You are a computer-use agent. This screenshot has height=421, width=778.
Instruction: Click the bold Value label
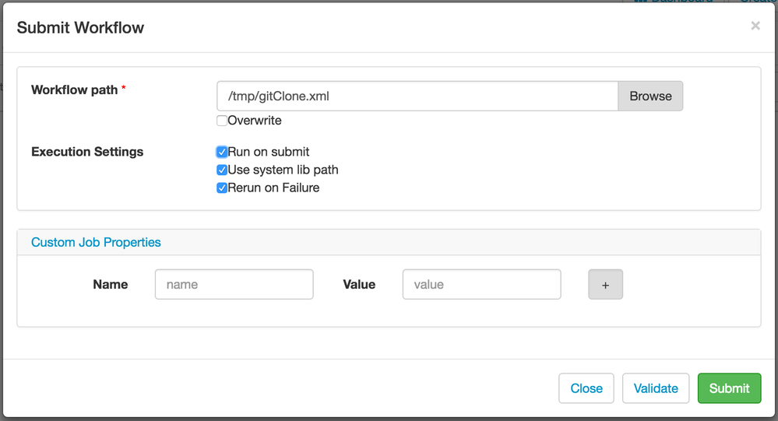(359, 285)
